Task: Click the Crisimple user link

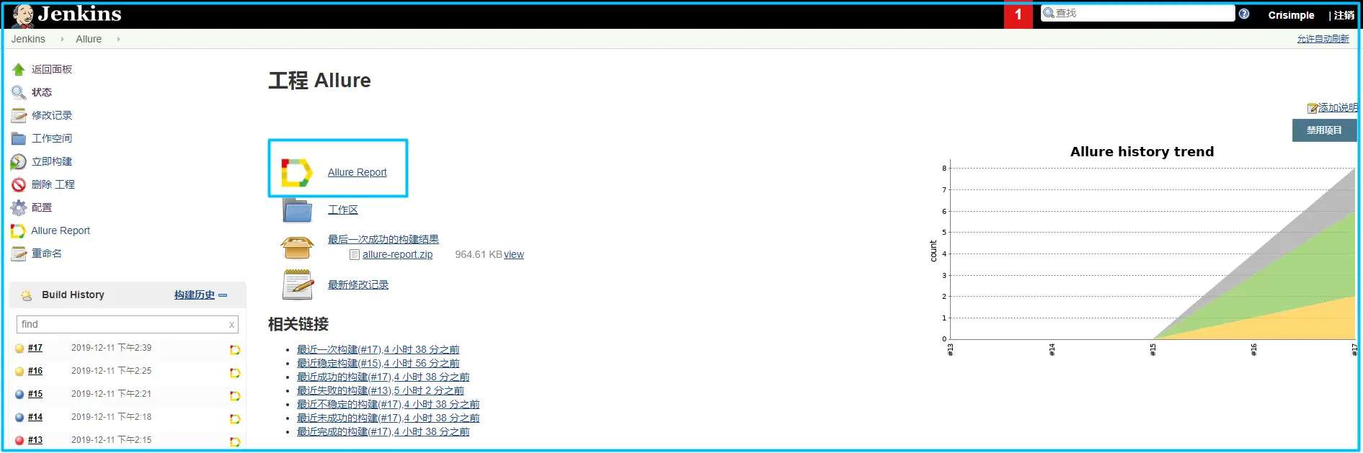Action: (1292, 15)
